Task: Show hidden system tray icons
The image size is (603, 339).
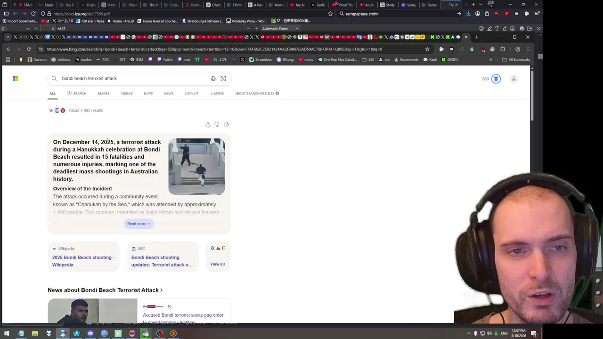Action: point(469,333)
